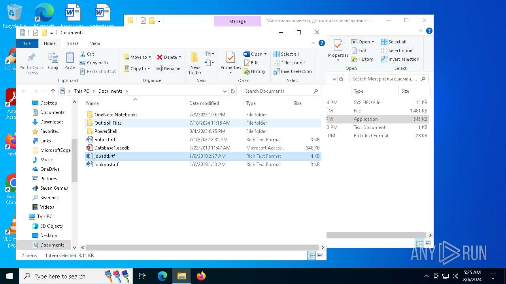Viewport: 506px width, 284px height.
Task: Sort by the Name column header
Action: (135, 103)
